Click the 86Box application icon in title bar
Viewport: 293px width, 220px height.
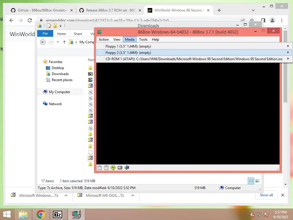99,32
